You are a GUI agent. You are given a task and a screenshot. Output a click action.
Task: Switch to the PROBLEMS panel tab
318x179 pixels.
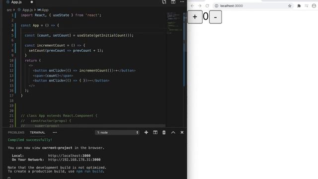pos(16,133)
